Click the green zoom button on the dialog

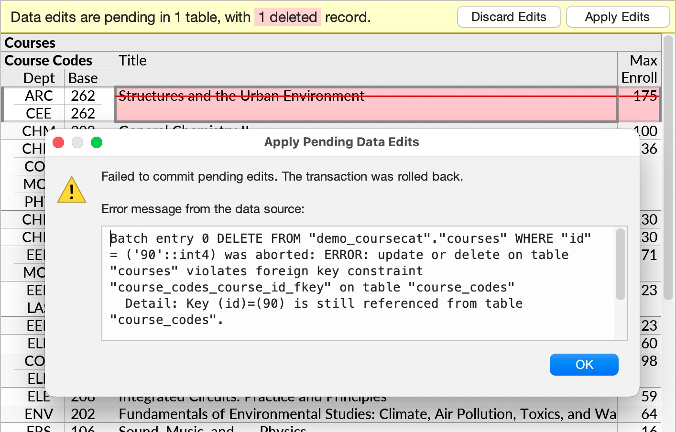point(96,142)
